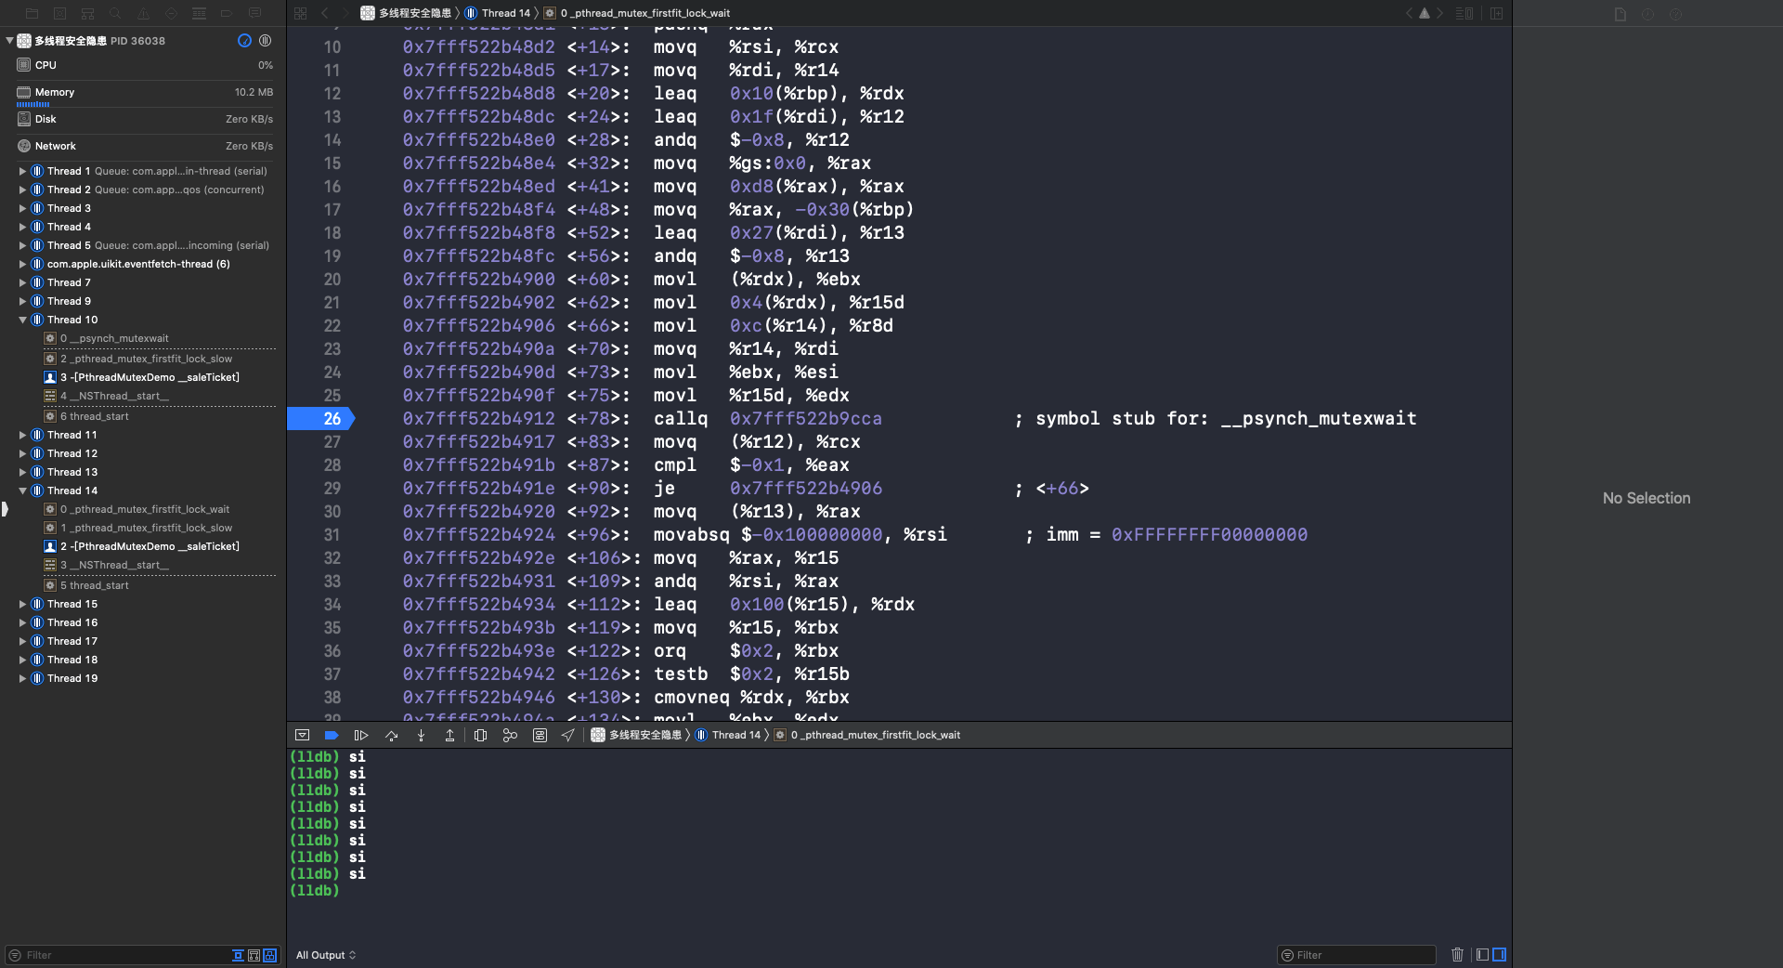Screen dimensions: 1783x968
Task: Select frame 3 saleTicket under Thread 10
Action: point(143,377)
